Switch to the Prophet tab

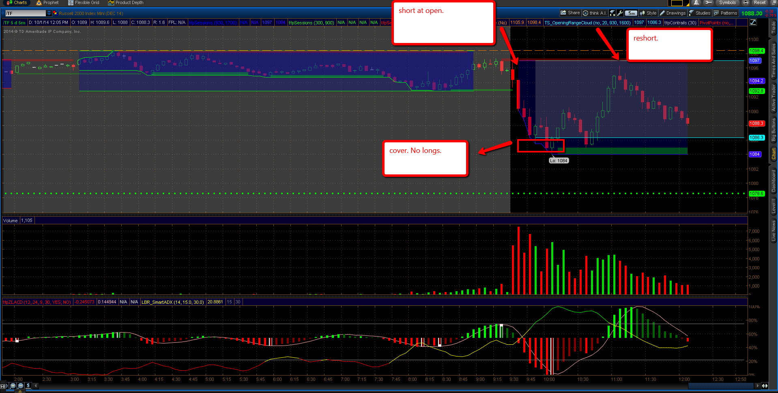(47, 2)
